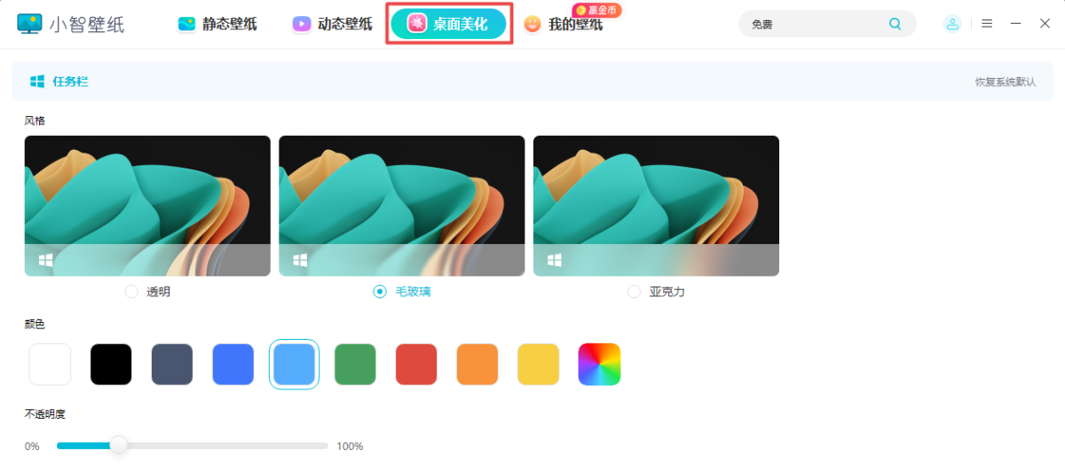1065x472 pixels.
Task: Minimize the 小智壁纸 window
Action: (x=1016, y=24)
